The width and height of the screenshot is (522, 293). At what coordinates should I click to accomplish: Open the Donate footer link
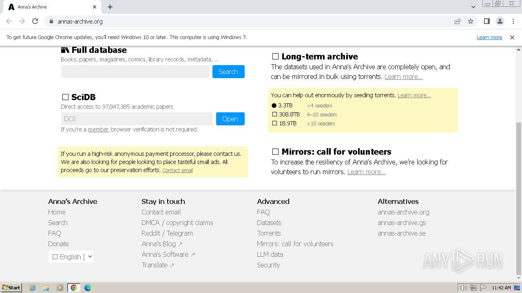[58, 244]
